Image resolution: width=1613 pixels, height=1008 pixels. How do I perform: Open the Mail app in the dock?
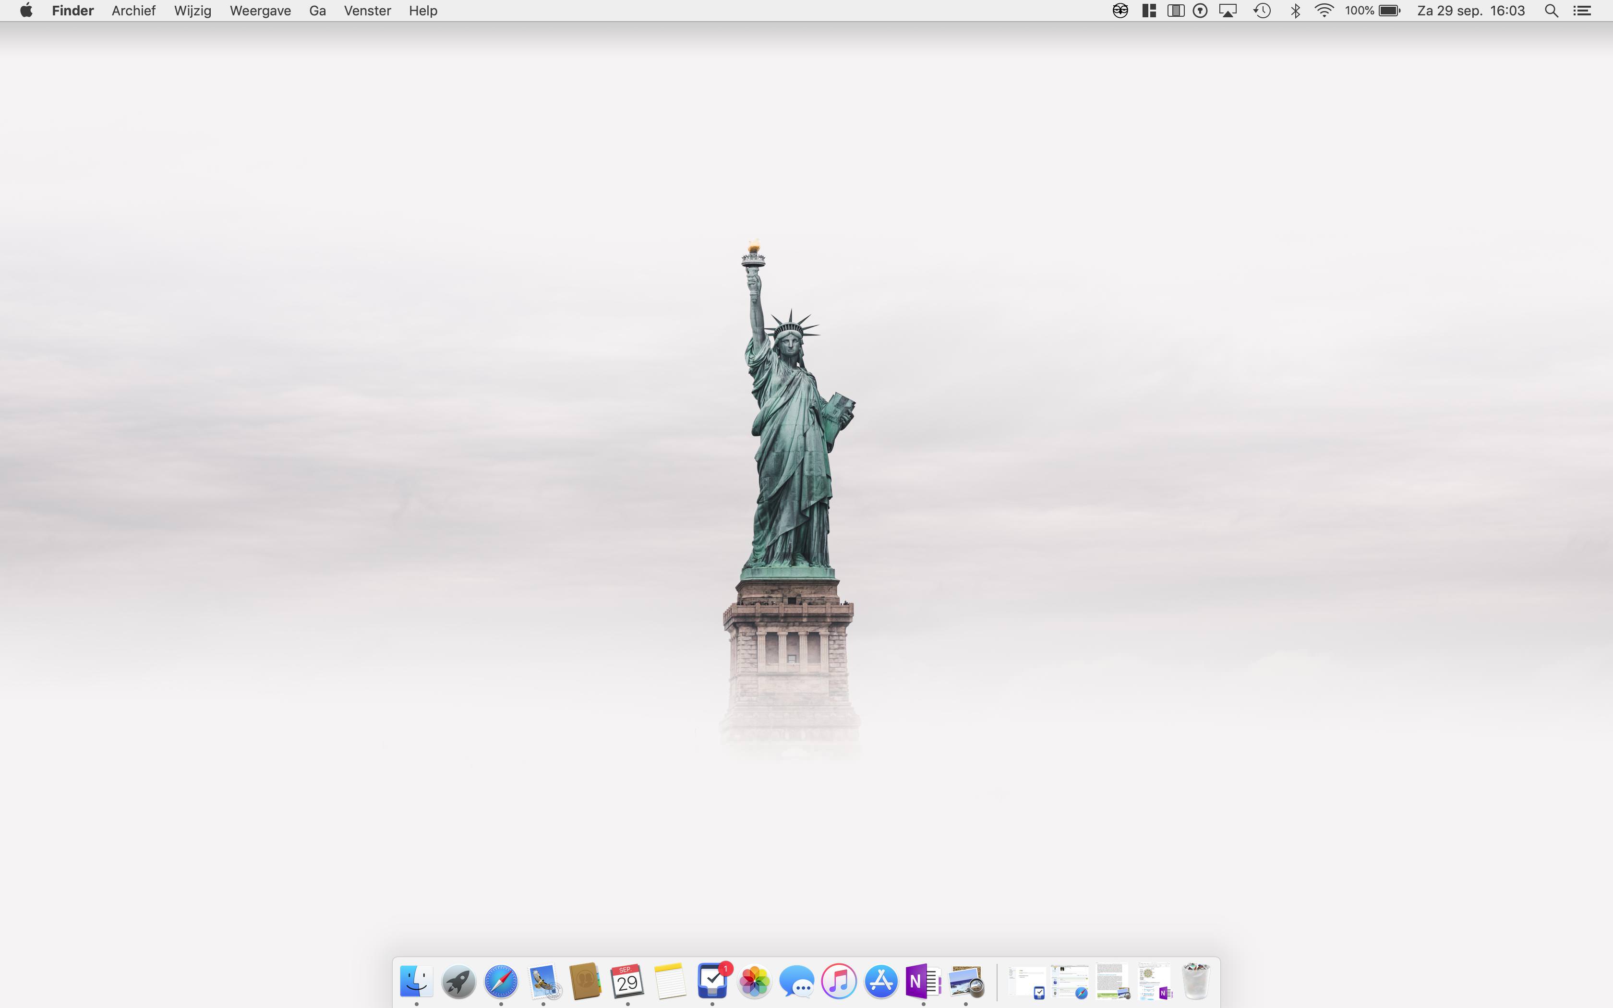pos(543,981)
